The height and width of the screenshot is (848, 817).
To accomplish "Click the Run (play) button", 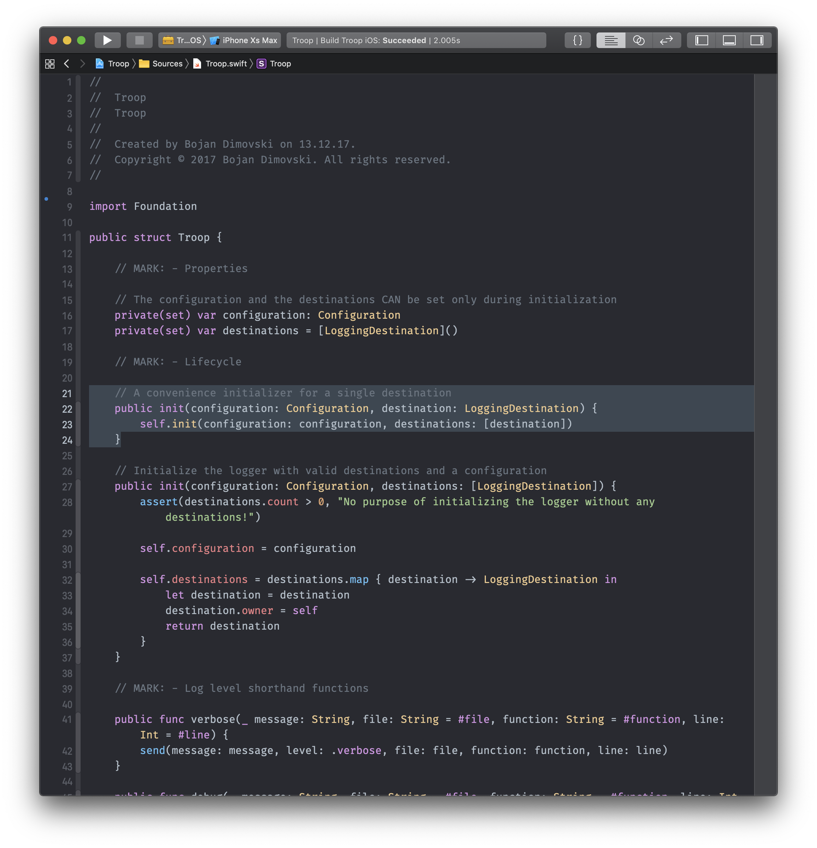I will click(107, 40).
